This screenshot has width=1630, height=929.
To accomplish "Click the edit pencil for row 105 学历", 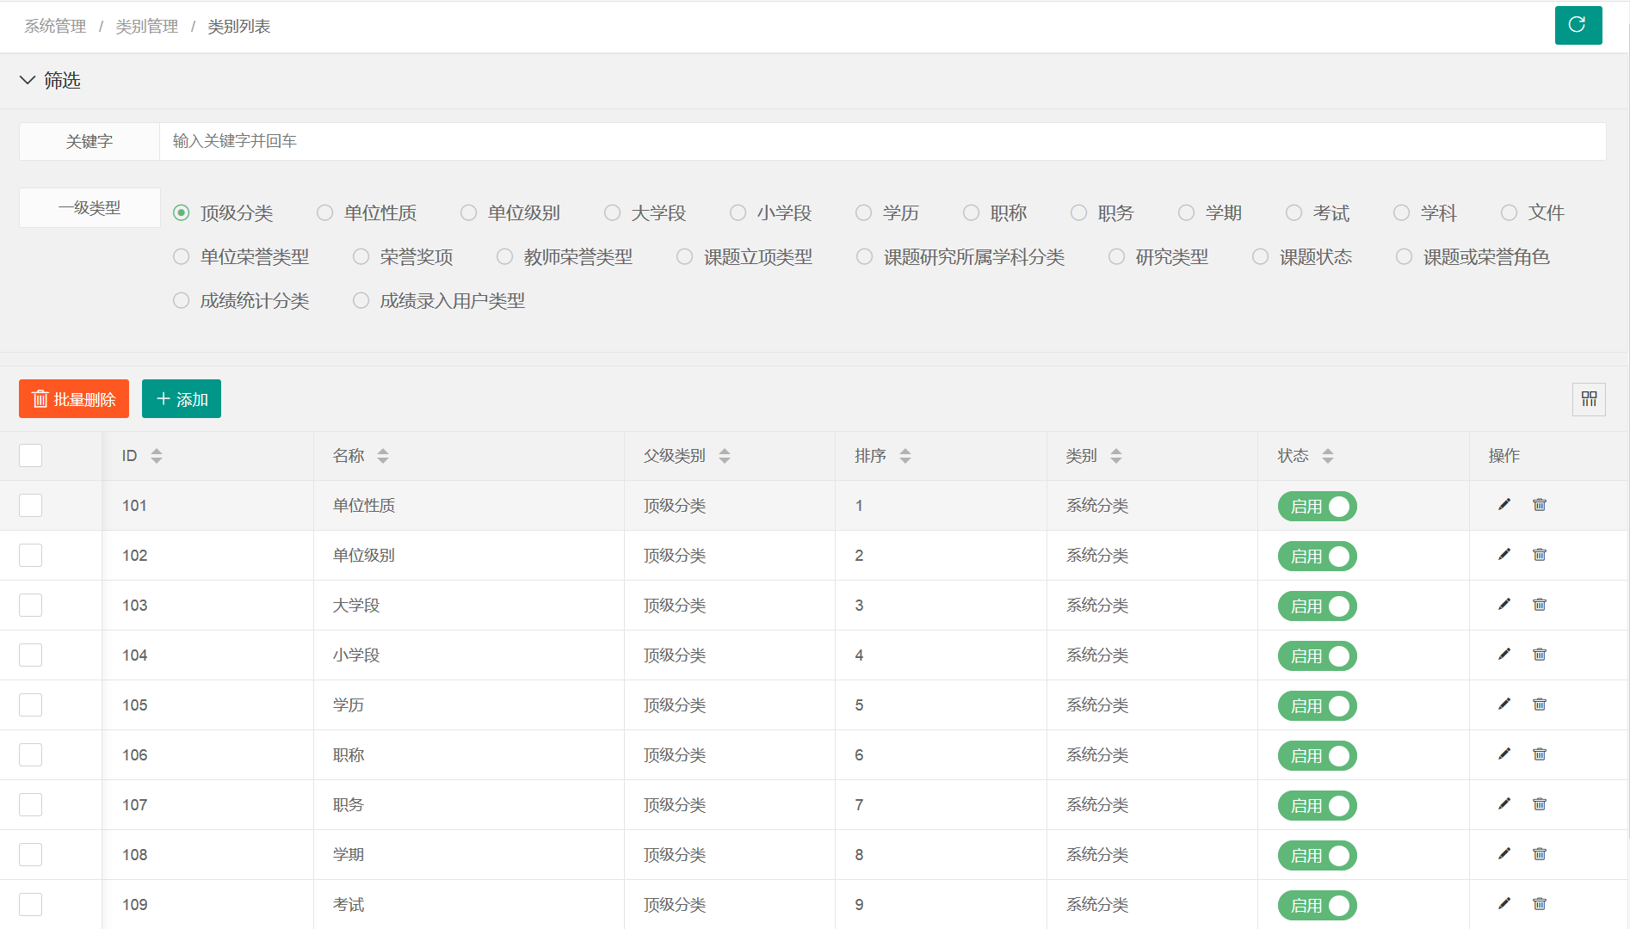I will (1503, 704).
